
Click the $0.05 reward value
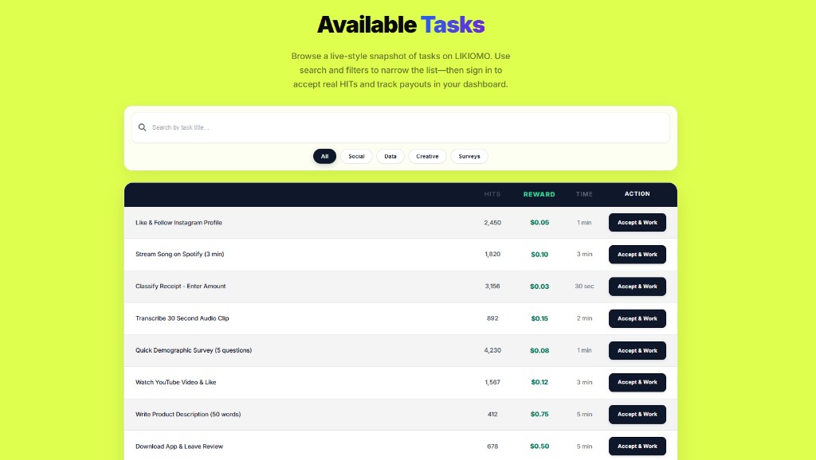[x=539, y=223]
